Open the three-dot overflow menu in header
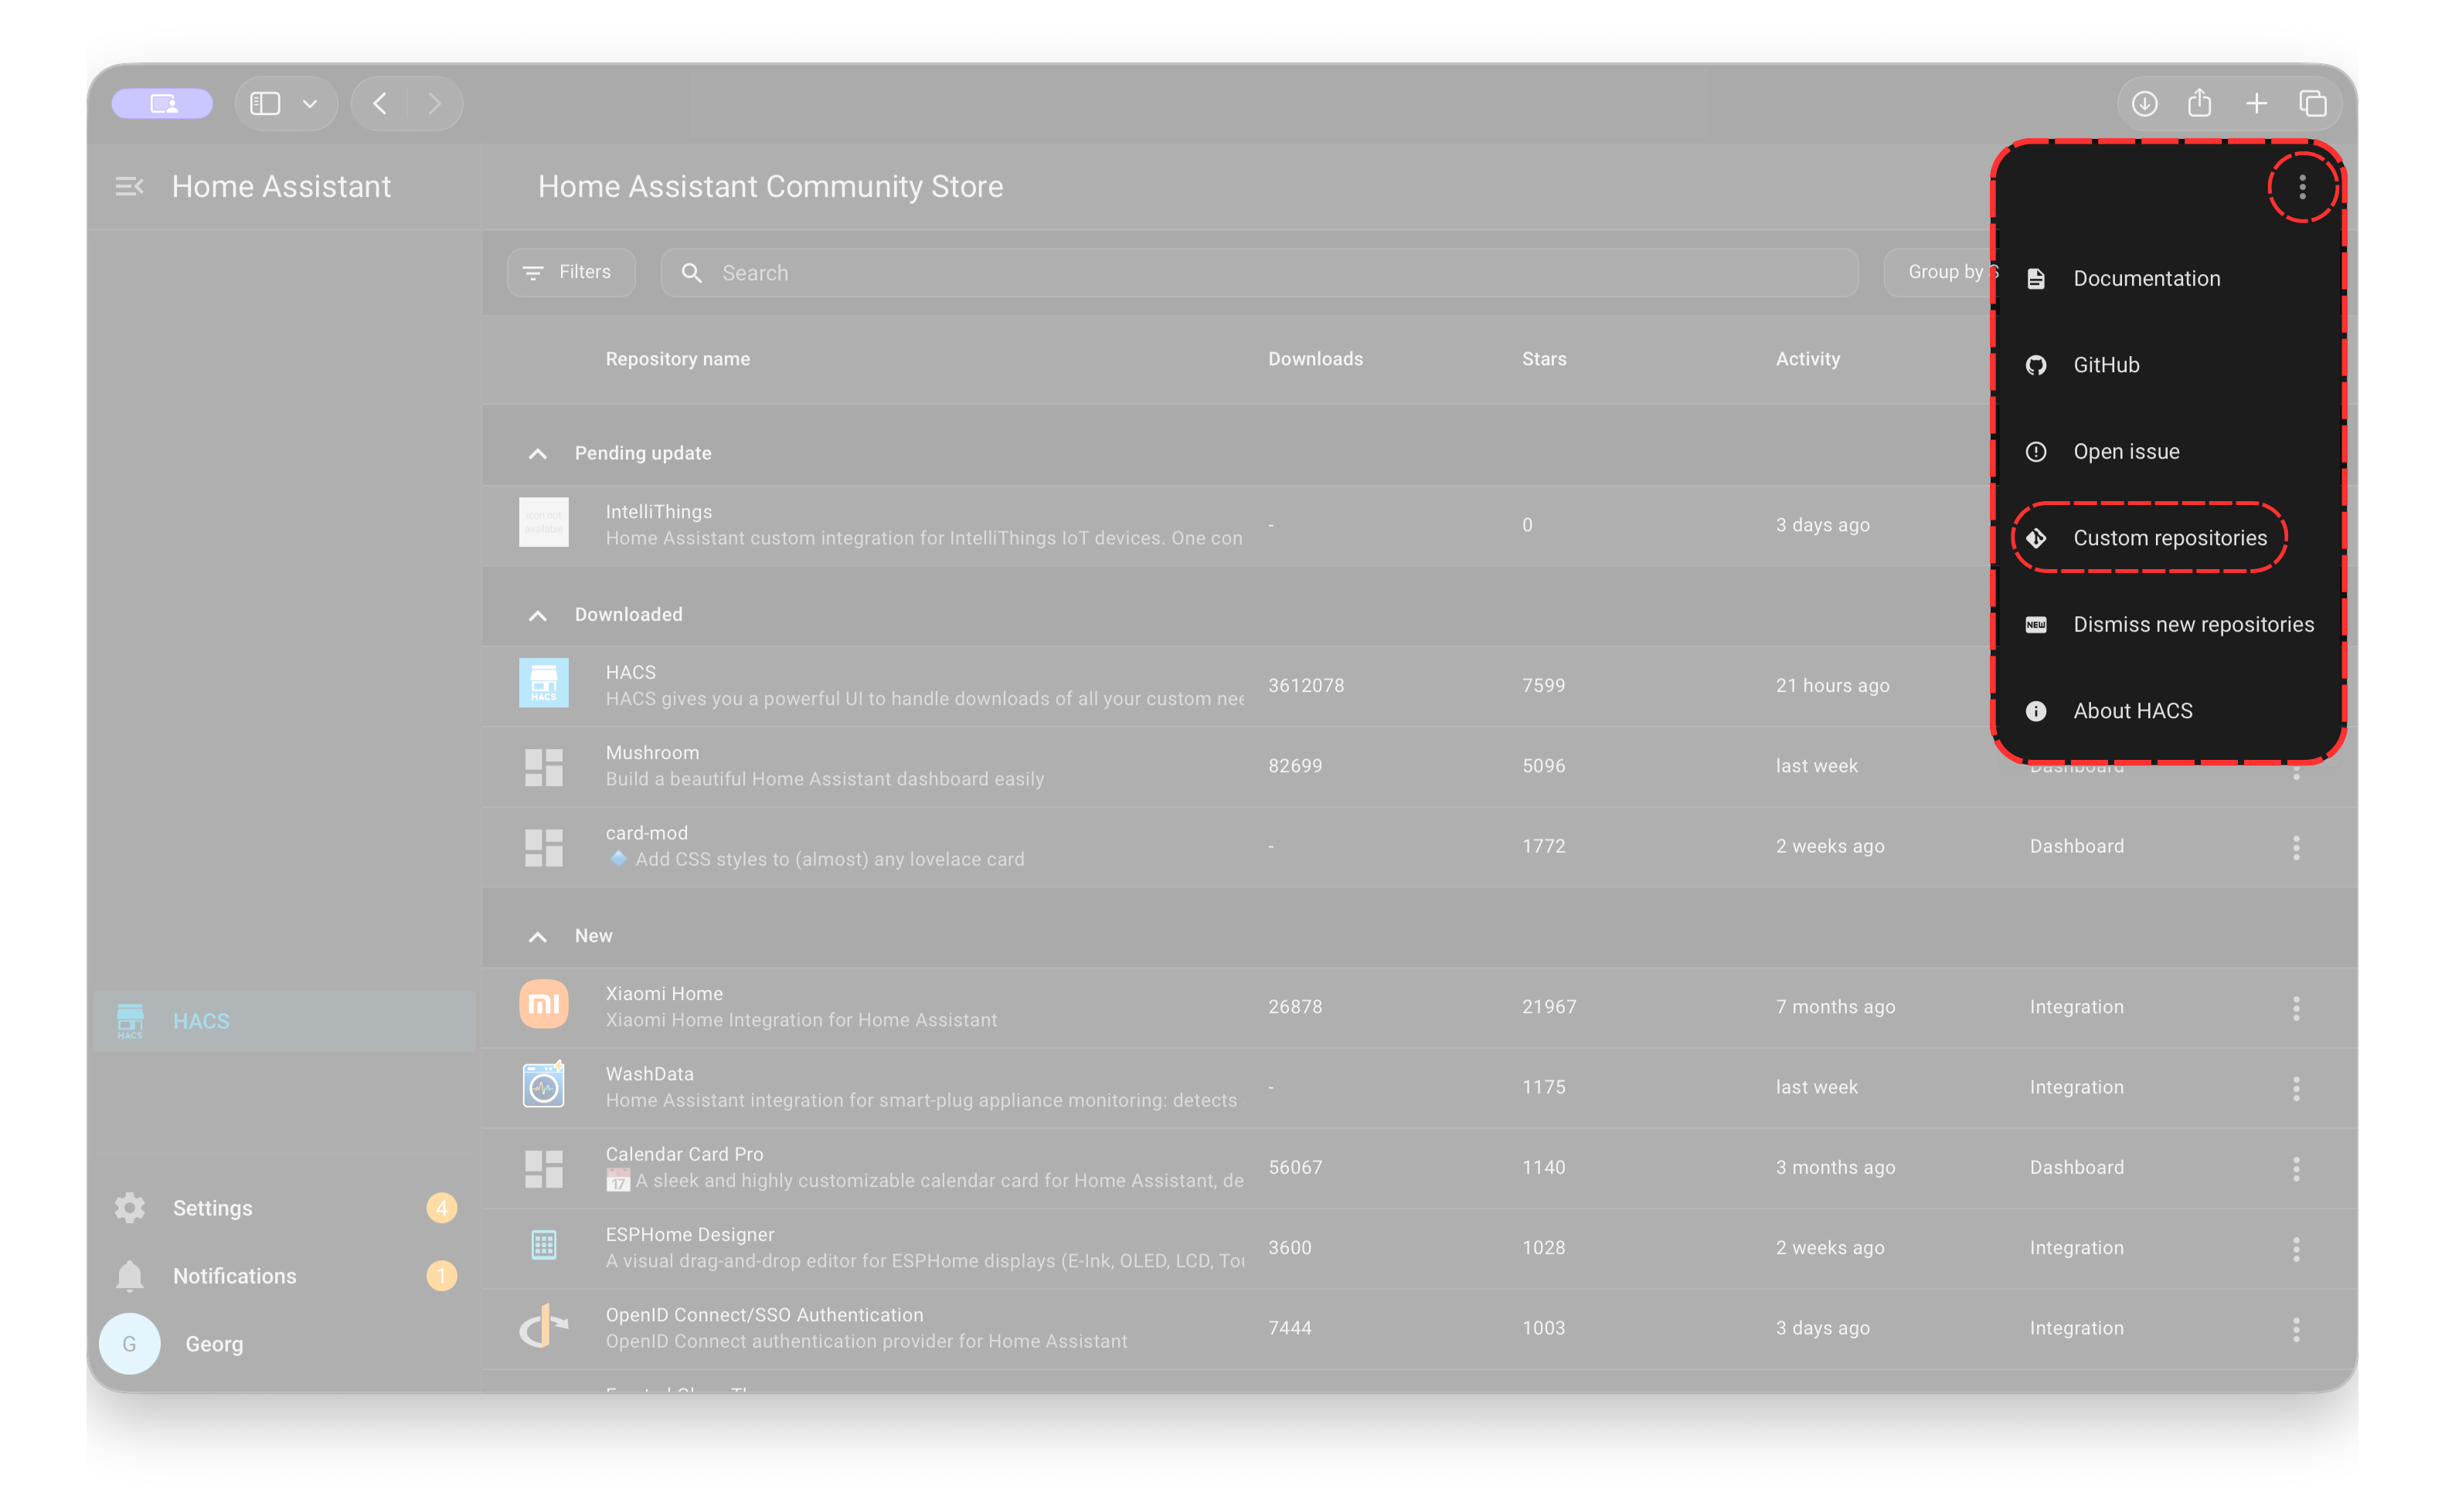Image resolution: width=2445 pixels, height=1512 pixels. [x=2302, y=187]
